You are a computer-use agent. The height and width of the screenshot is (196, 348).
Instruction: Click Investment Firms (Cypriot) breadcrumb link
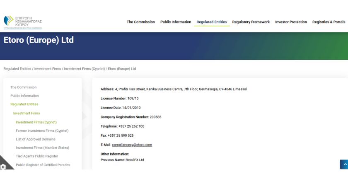(85, 69)
